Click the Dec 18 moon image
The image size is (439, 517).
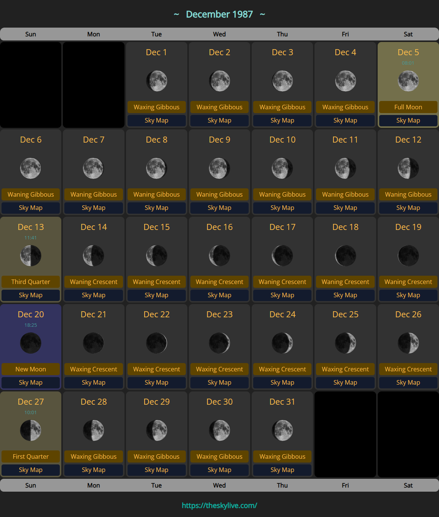tap(346, 256)
